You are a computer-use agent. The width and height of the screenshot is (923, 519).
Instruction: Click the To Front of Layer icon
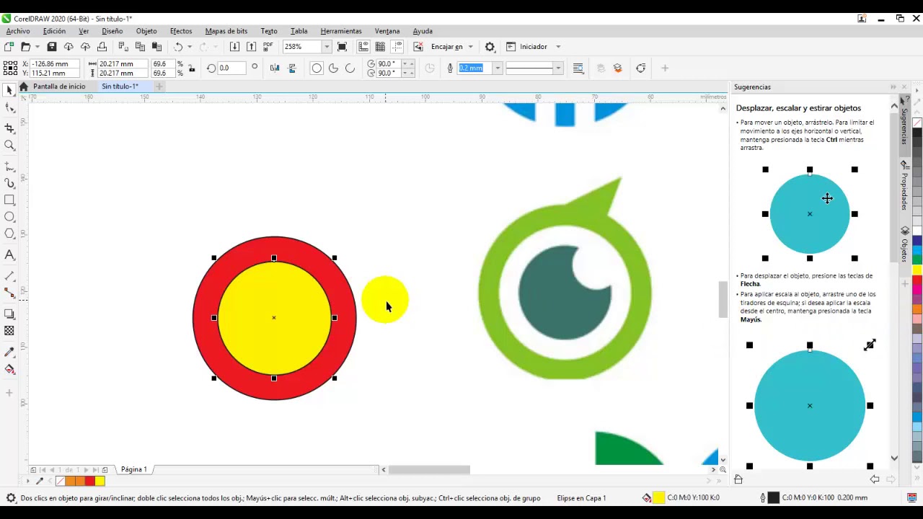pyautogui.click(x=601, y=68)
